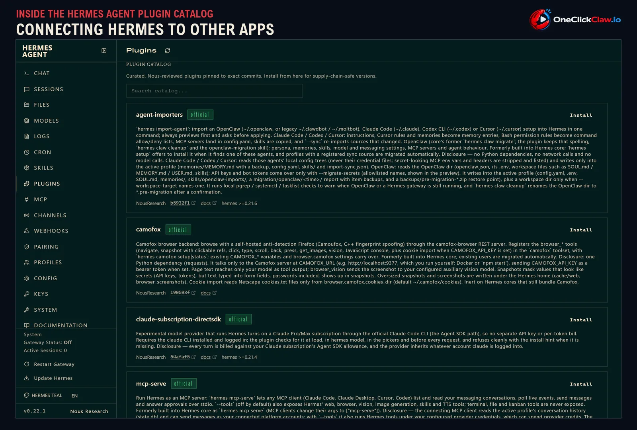Image resolution: width=637 pixels, height=430 pixels.
Task: Click the OneClickClaw.io logo
Action: pos(575,20)
